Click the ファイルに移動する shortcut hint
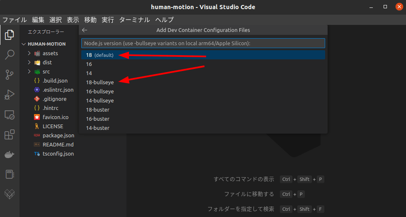 tap(249, 194)
